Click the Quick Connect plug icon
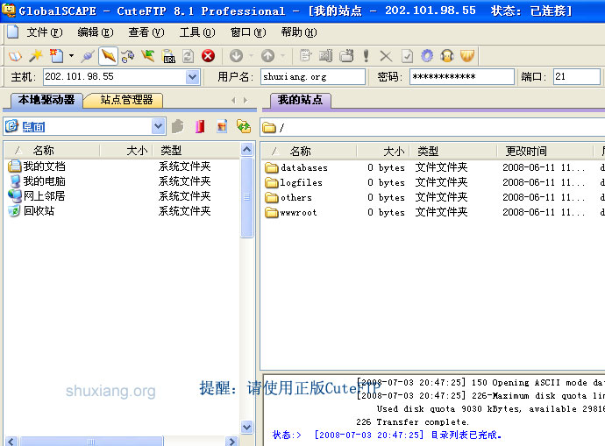This screenshot has width=605, height=446. click(x=87, y=56)
